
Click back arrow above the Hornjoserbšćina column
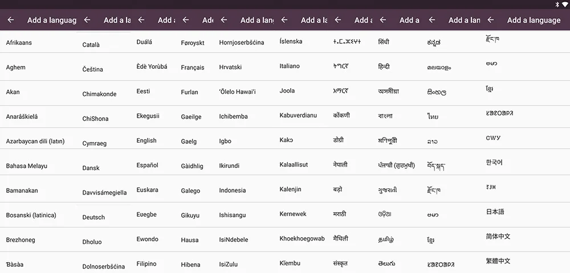tap(224, 20)
